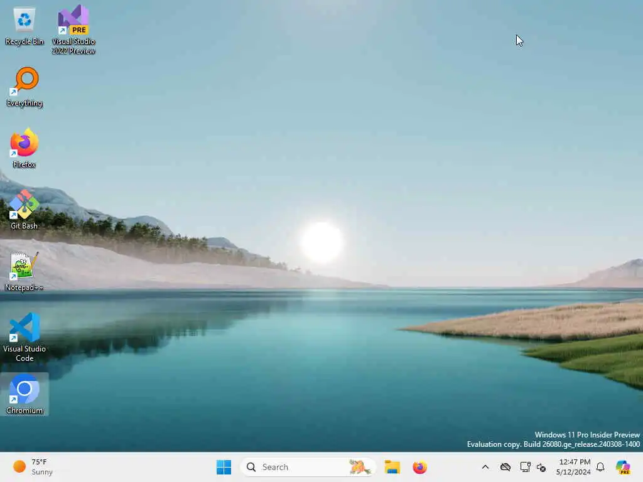Select the Visual Studio Code shortcut

tap(24, 337)
